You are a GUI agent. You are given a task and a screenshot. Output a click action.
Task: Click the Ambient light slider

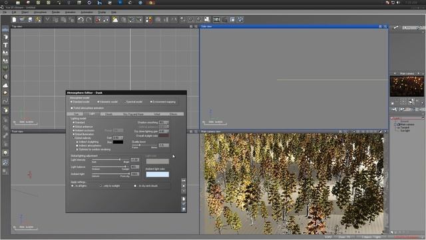(110, 173)
